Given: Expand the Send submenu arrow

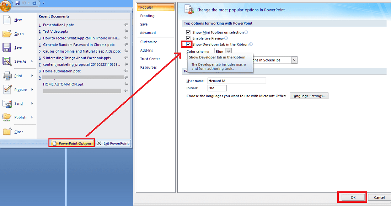Looking at the screenshot, I should [x=32, y=104].
